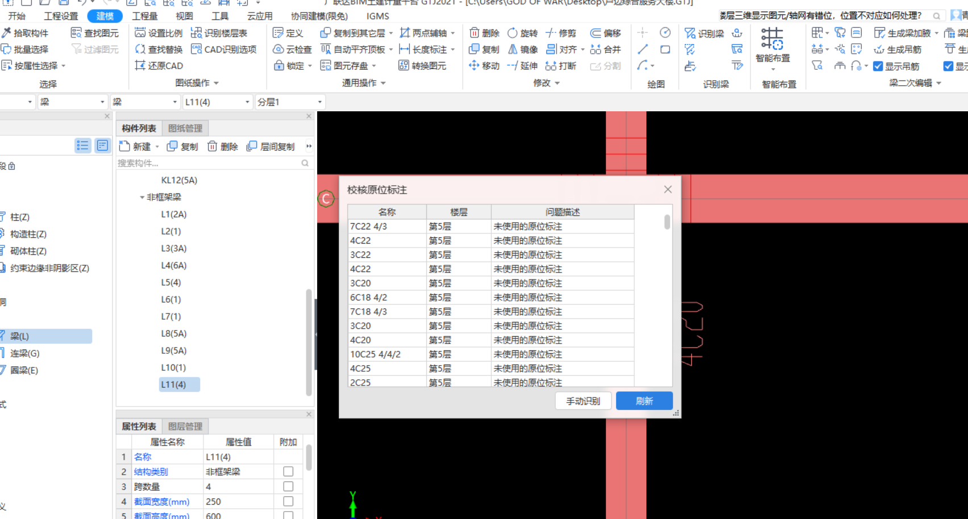Select L8(5A) in component tree
Viewport: 968px width, 519px height.
[x=174, y=333]
